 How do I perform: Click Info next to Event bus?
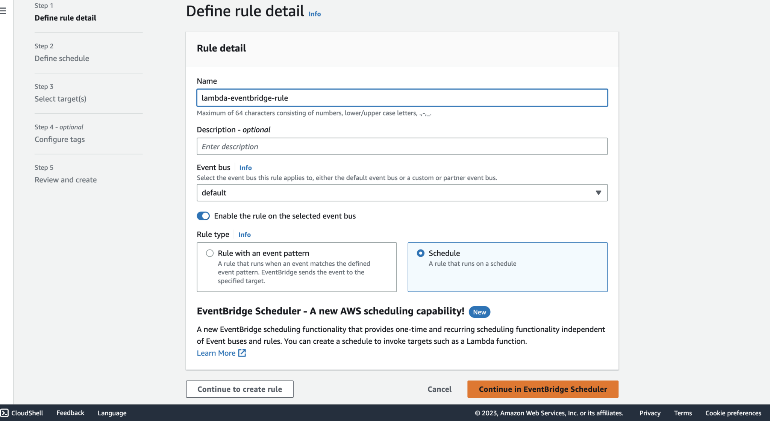(x=245, y=167)
